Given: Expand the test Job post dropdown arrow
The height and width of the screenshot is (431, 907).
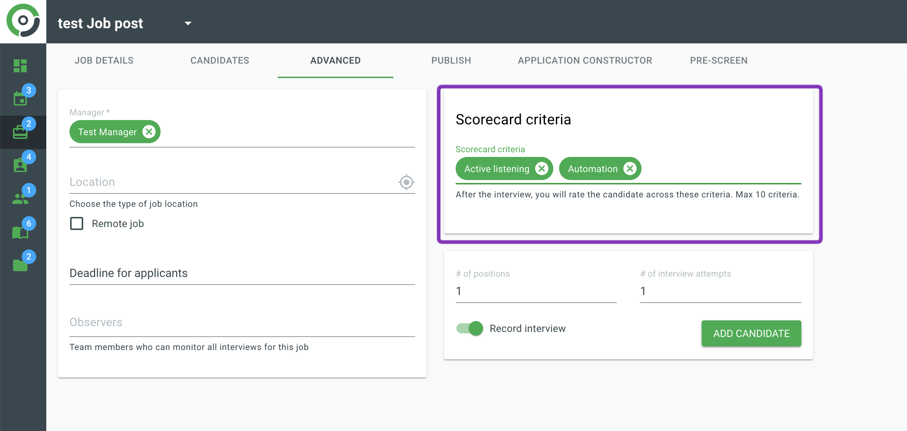Looking at the screenshot, I should click(x=188, y=24).
